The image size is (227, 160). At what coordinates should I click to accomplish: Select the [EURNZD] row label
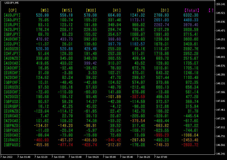[x=12, y=111]
